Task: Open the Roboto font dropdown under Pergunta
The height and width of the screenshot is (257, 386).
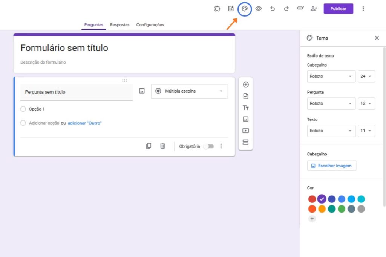Action: coord(331,103)
